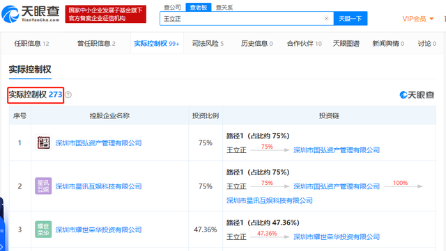Viewport: 446px width, 251px height.
Task: Open the 任职信息 12 tab
Action: 31,43
